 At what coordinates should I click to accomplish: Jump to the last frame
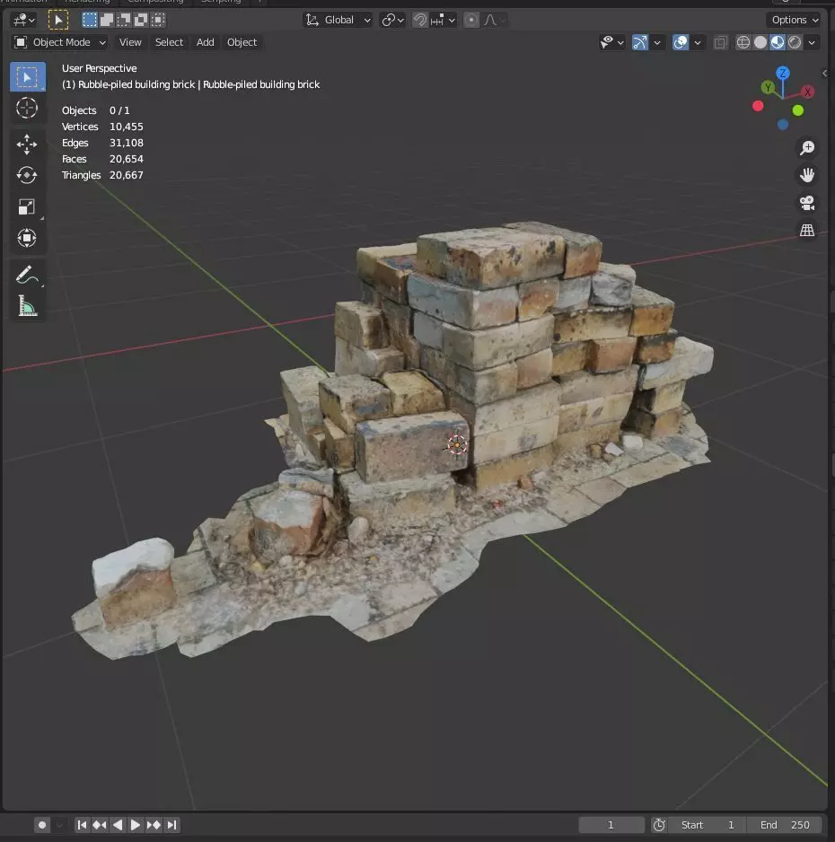pos(171,825)
